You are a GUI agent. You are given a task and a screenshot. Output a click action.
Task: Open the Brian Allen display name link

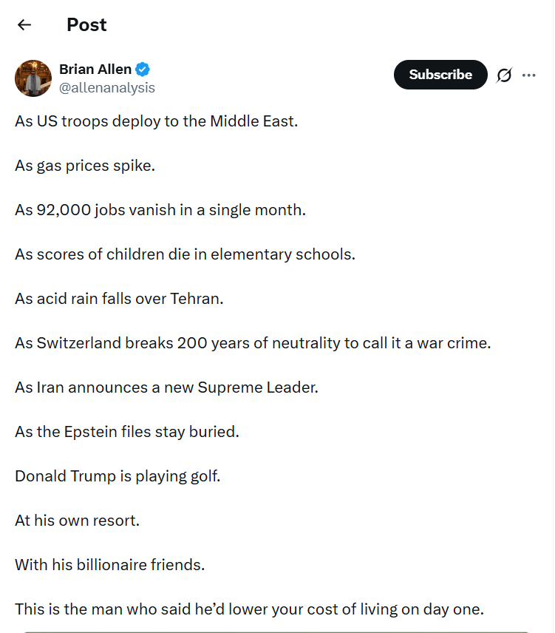(95, 70)
